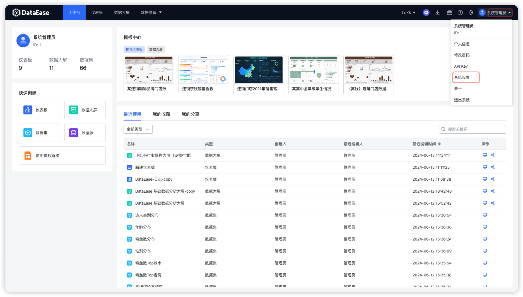Select 系统设置 in the user menu
The width and height of the screenshot is (523, 297).
[461, 77]
